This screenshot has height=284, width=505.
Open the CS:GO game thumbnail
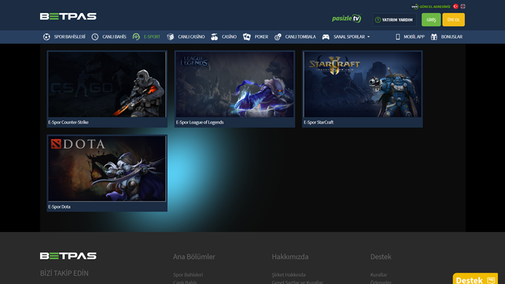coord(107,85)
